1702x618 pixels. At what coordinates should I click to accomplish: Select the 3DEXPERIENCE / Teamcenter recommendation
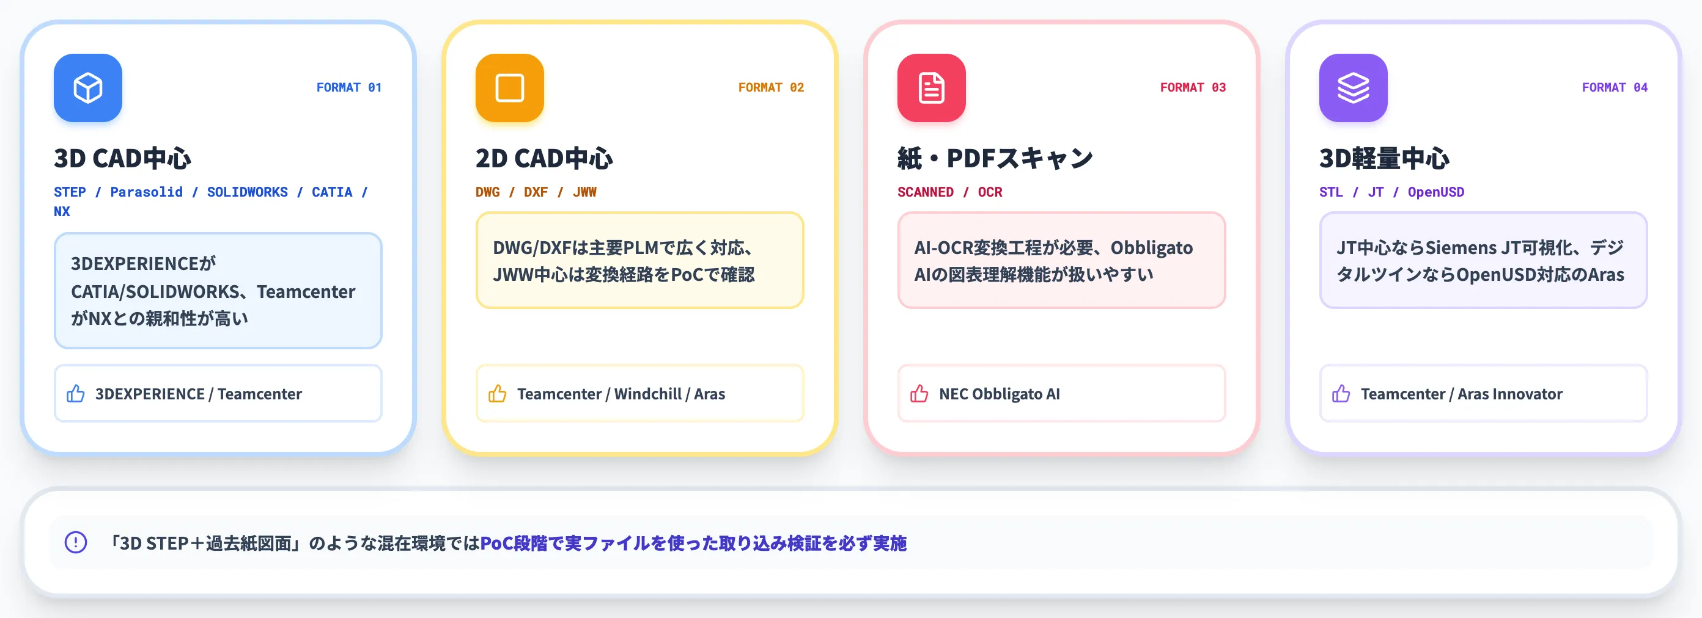click(218, 393)
